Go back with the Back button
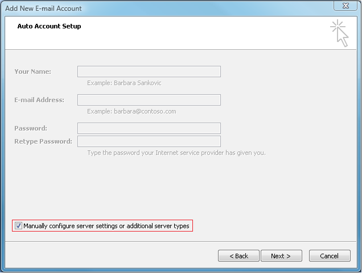 [238, 256]
